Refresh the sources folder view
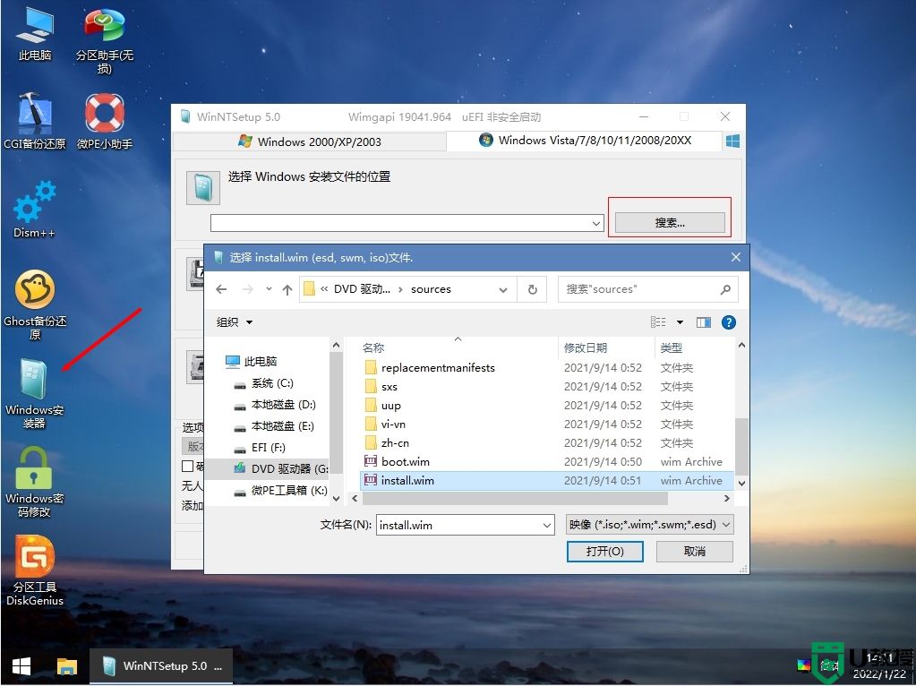The image size is (916, 686). [x=535, y=288]
